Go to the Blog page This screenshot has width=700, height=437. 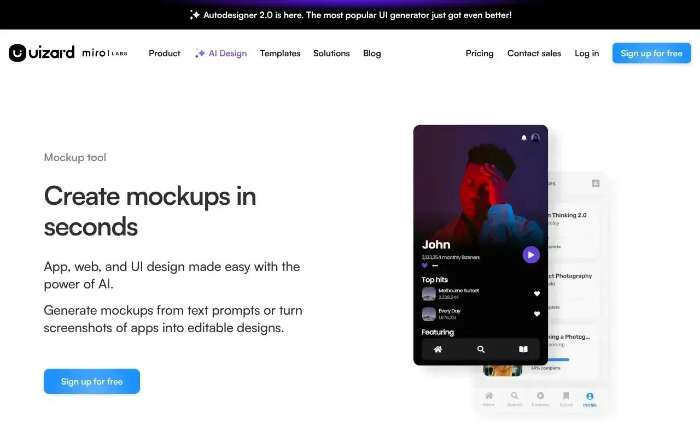click(x=372, y=53)
